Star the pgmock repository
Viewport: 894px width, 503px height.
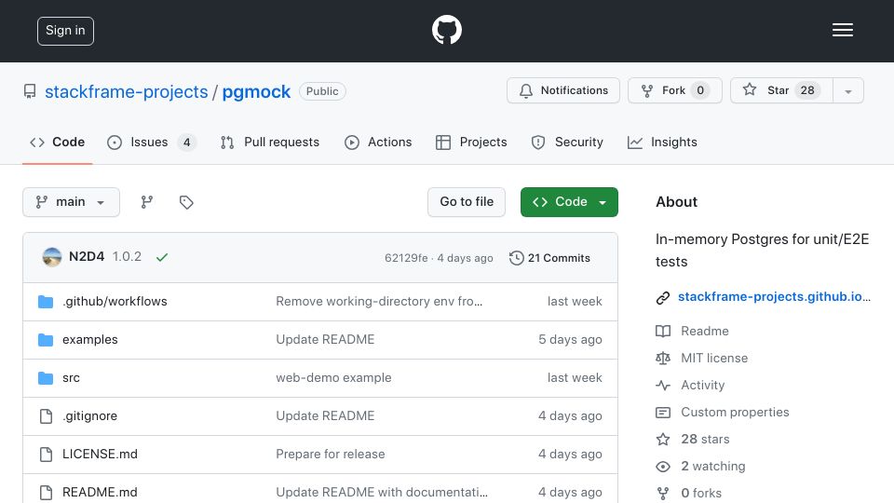pyautogui.click(x=781, y=90)
